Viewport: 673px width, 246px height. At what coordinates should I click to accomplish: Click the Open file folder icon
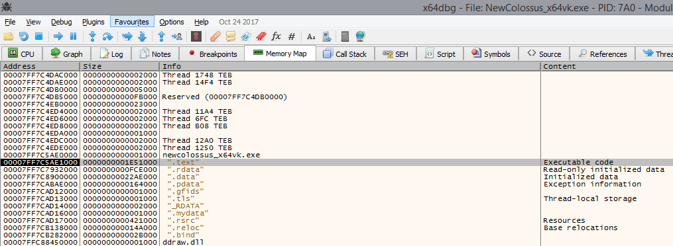coord(9,36)
